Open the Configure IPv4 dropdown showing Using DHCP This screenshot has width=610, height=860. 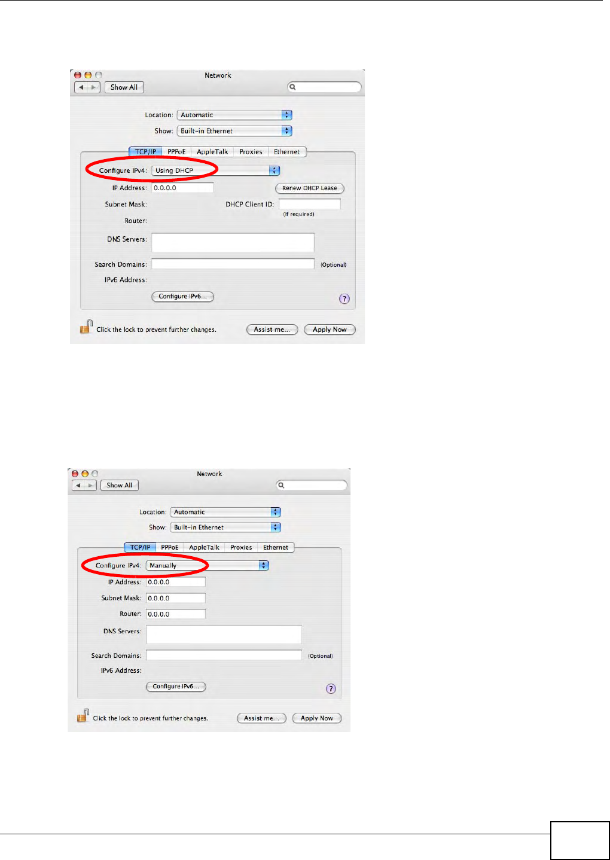215,170
